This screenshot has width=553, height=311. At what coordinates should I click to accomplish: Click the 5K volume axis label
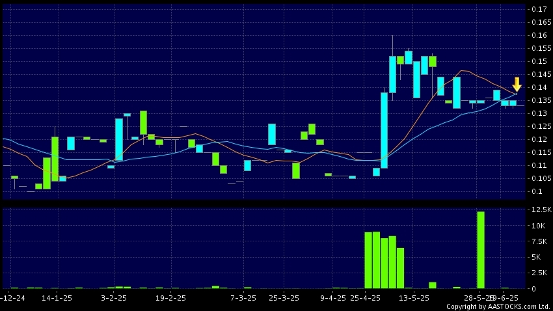(536, 257)
